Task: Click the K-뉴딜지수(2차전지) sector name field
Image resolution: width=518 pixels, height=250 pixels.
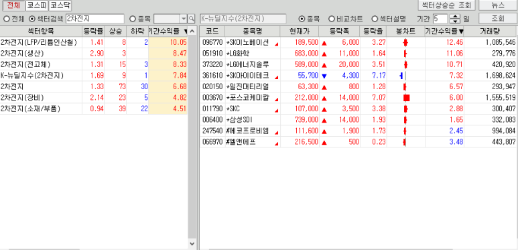Action: tap(243, 19)
